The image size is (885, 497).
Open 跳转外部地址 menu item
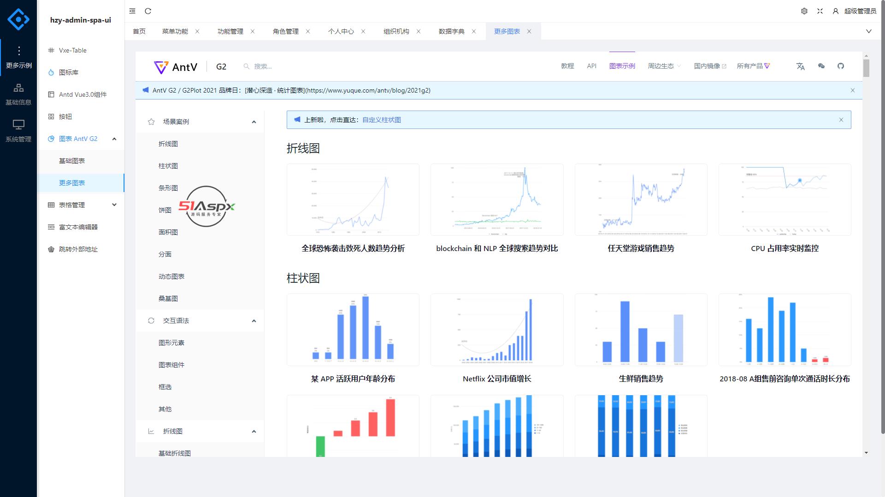(x=81, y=249)
